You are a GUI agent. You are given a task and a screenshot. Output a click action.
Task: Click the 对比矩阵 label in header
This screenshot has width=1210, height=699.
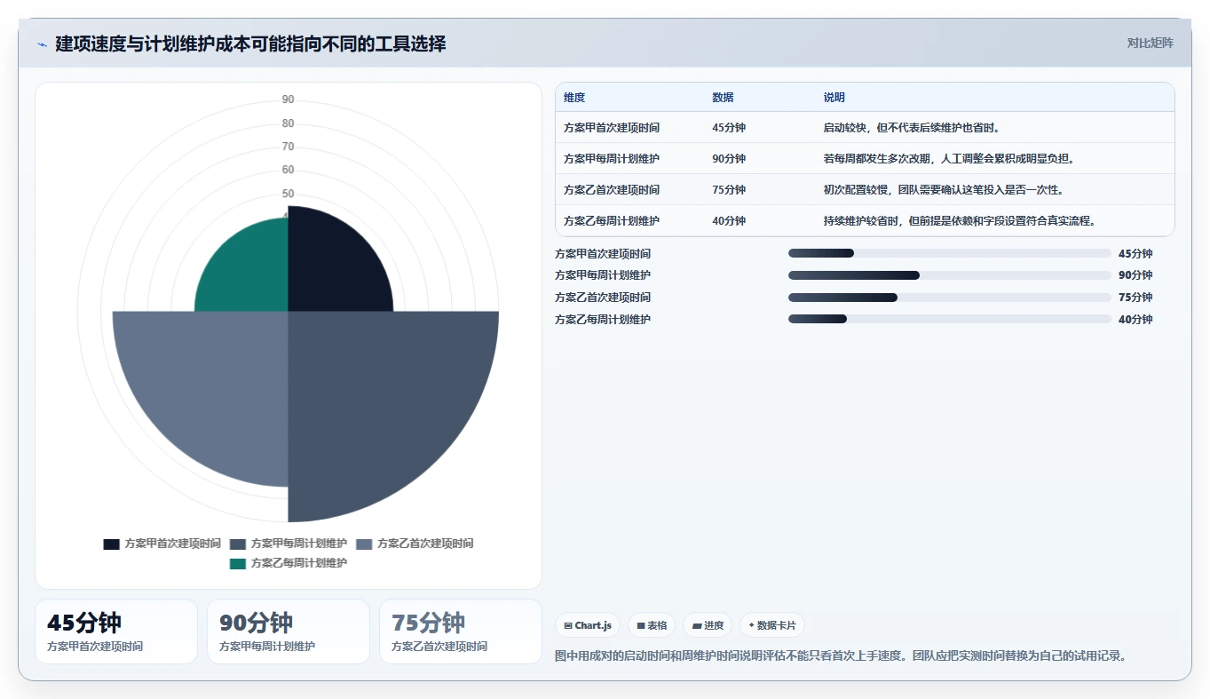[x=1150, y=43]
